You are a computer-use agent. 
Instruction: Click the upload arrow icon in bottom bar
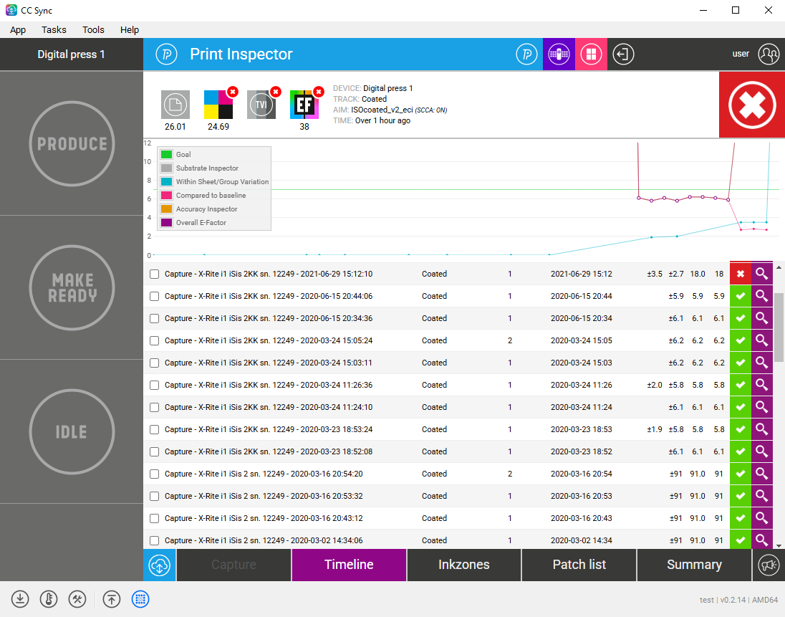[x=112, y=599]
